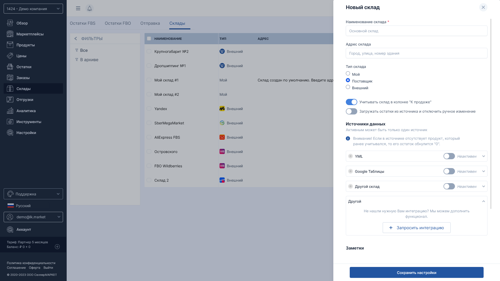This screenshot has height=281, width=500.
Task: Select the В архиве filter
Action: click(89, 60)
